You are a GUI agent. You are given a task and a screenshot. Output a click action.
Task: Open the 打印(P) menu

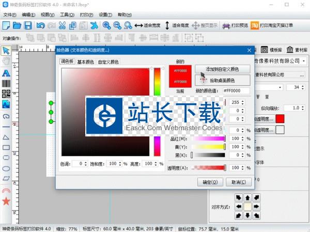tap(86, 15)
